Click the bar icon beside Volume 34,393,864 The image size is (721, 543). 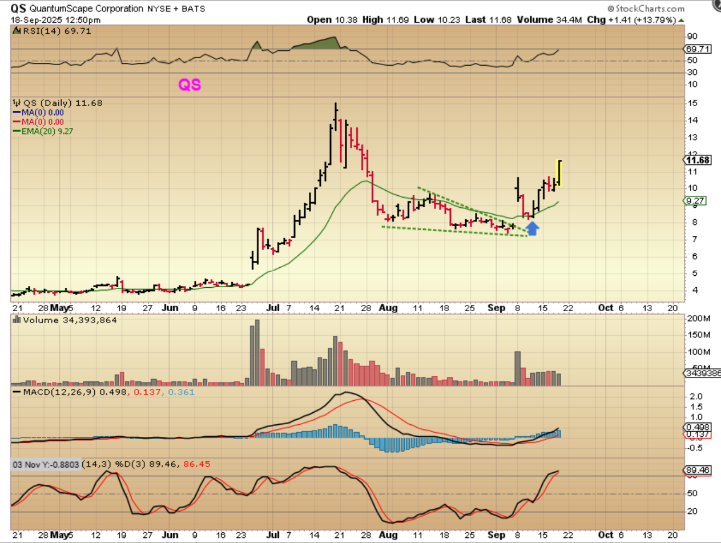click(x=17, y=321)
